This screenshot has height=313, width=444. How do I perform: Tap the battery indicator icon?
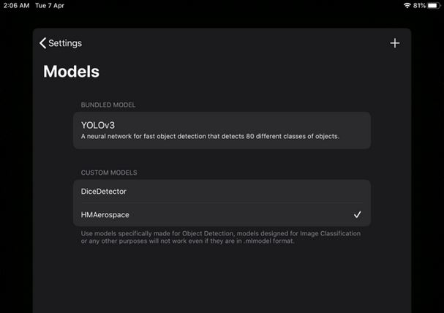[x=434, y=5]
